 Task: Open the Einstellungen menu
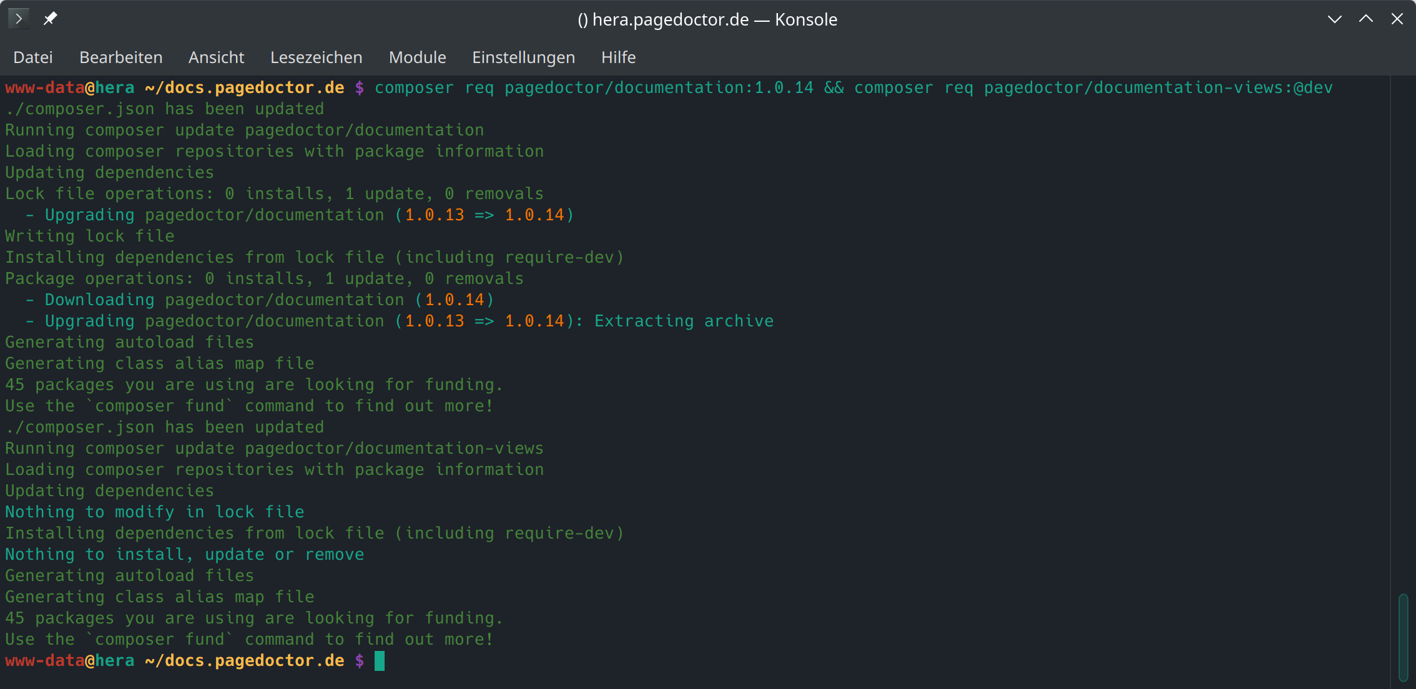coord(523,57)
